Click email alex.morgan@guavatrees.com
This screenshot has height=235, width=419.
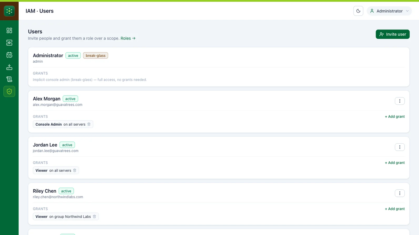point(58,105)
